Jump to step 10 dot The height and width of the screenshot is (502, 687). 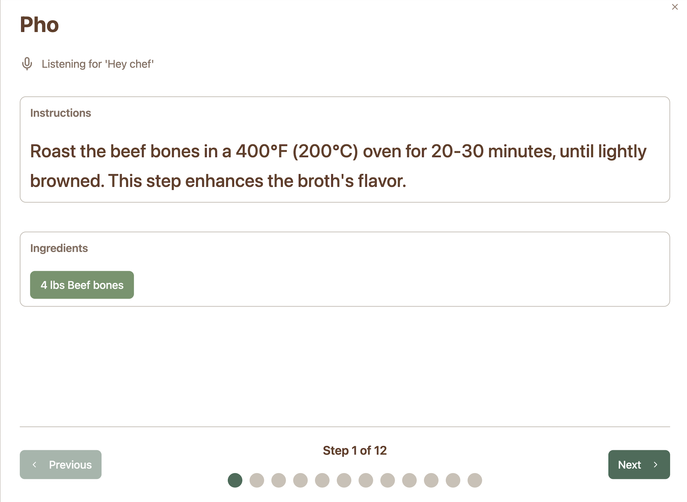[x=431, y=480]
